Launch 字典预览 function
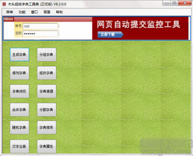The image size is (193, 156). [20, 91]
